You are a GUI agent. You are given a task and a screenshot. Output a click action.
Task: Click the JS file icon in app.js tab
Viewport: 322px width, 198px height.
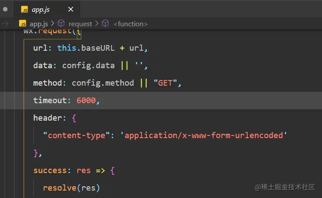click(x=24, y=10)
